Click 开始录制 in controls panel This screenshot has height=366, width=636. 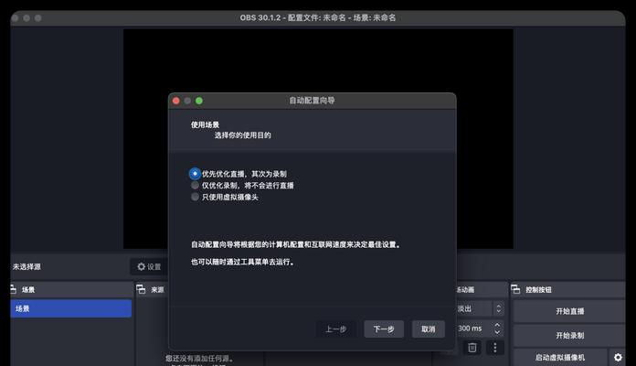pyautogui.click(x=569, y=336)
